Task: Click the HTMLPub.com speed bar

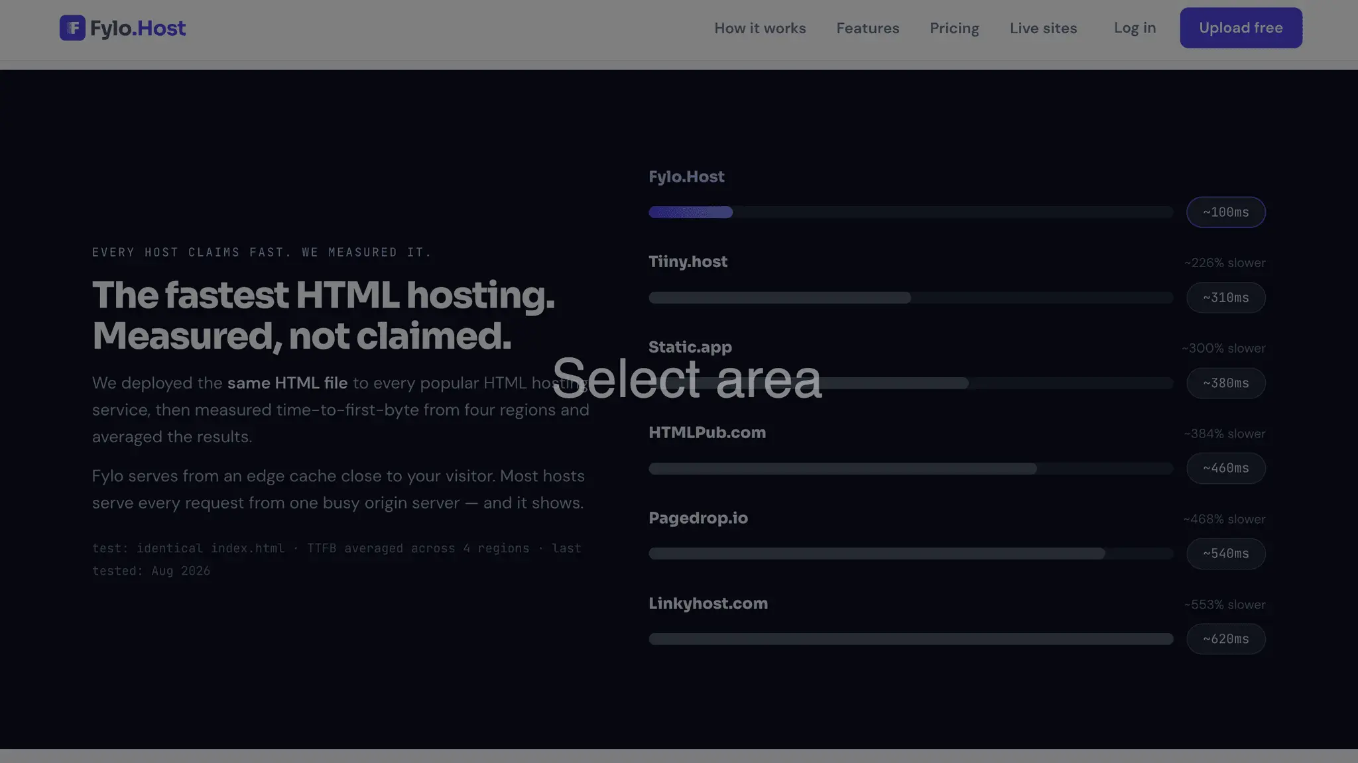Action: (911, 469)
